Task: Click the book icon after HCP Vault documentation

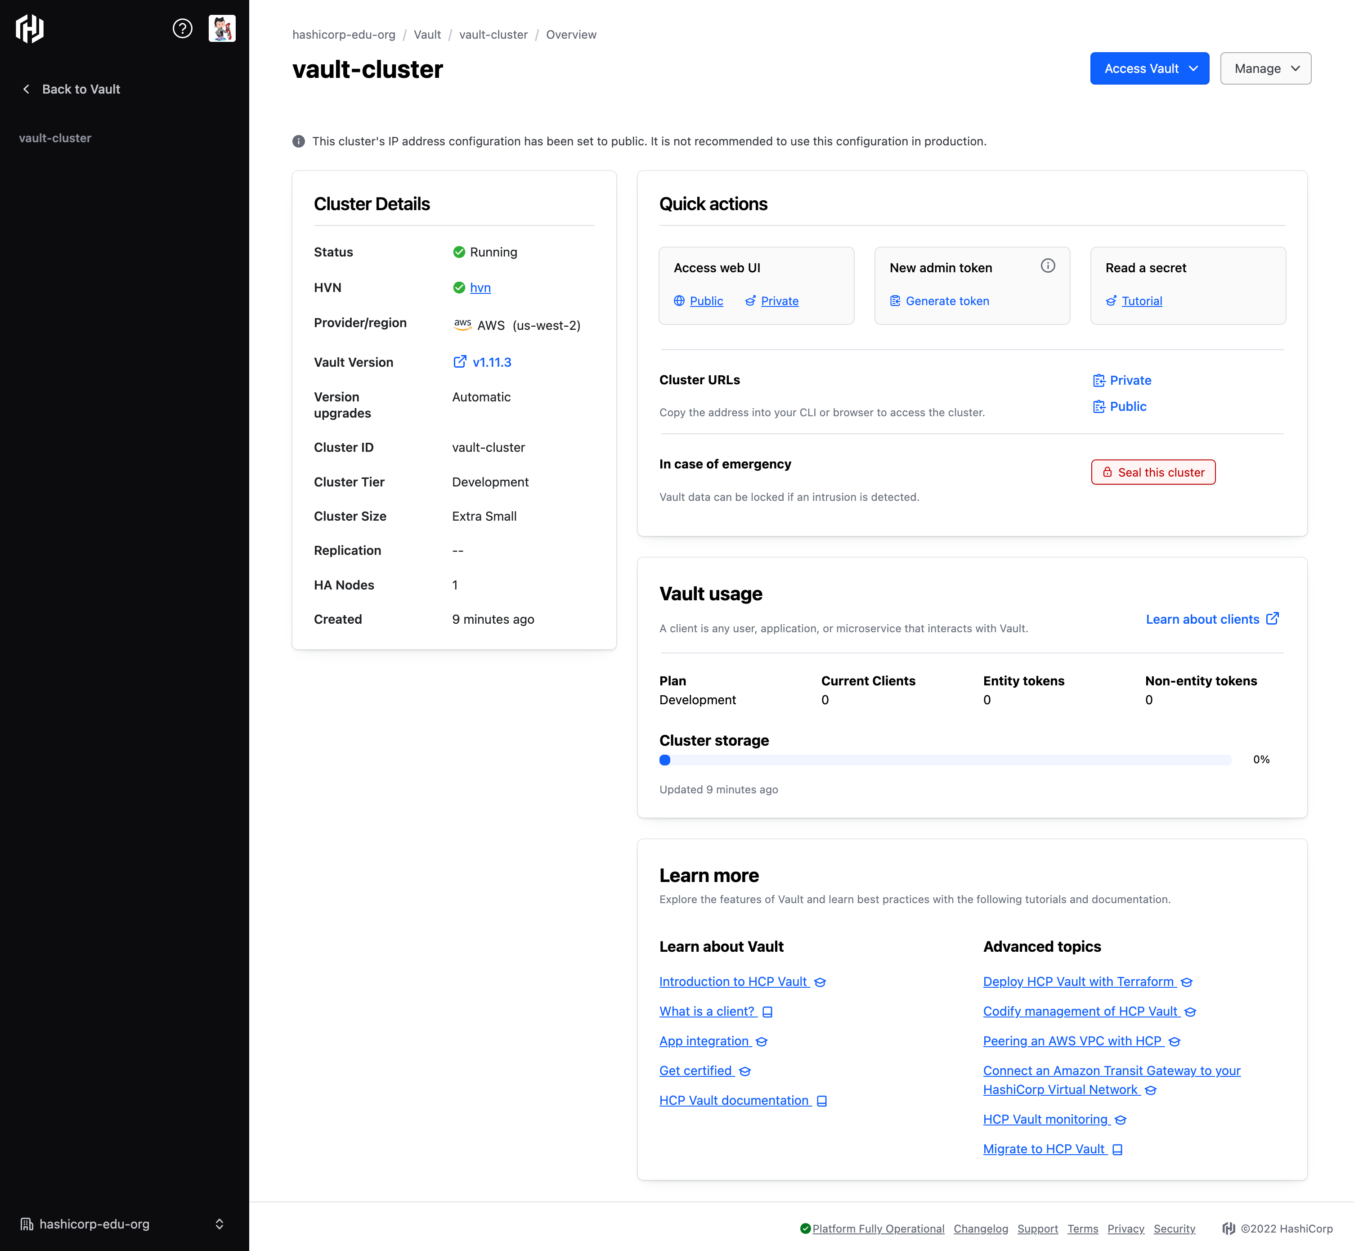Action: click(x=821, y=1102)
